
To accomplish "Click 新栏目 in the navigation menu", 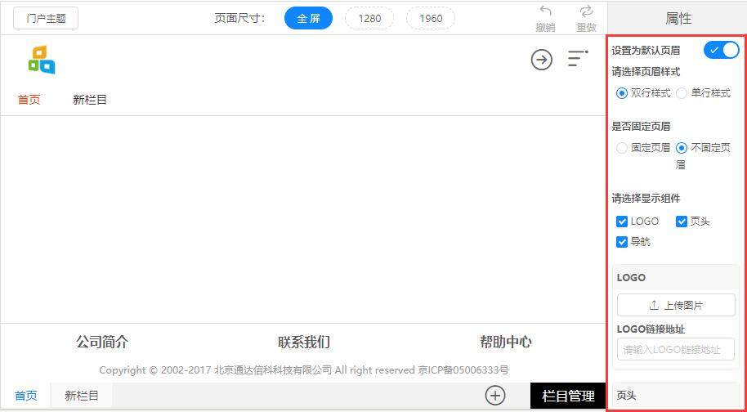I will 90,100.
